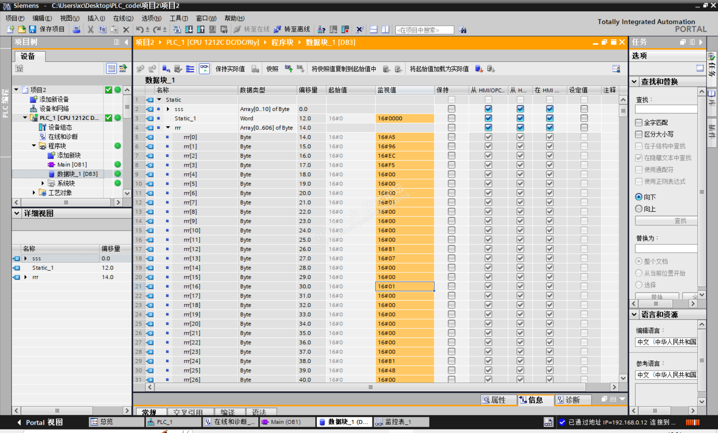718x433 pixels.
Task: Enable the 全字匹配 checkbox
Action: 639,122
